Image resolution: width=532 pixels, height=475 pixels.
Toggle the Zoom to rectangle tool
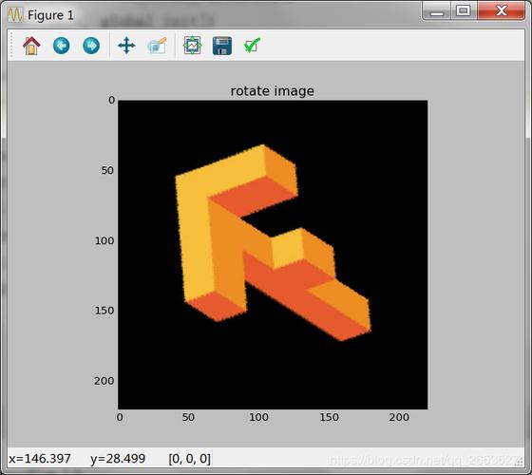[x=157, y=46]
